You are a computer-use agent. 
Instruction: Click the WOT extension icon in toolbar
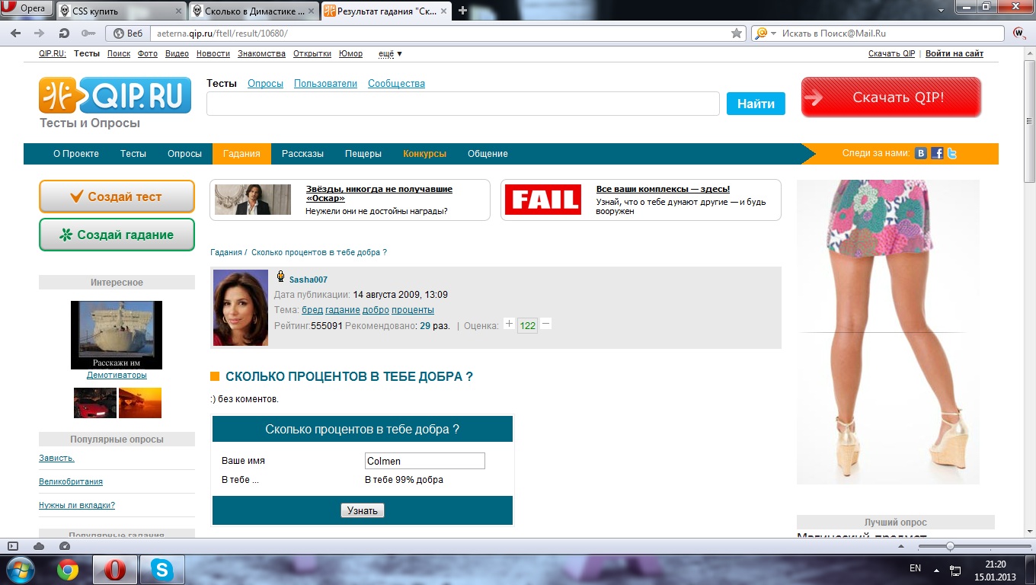(x=1019, y=34)
